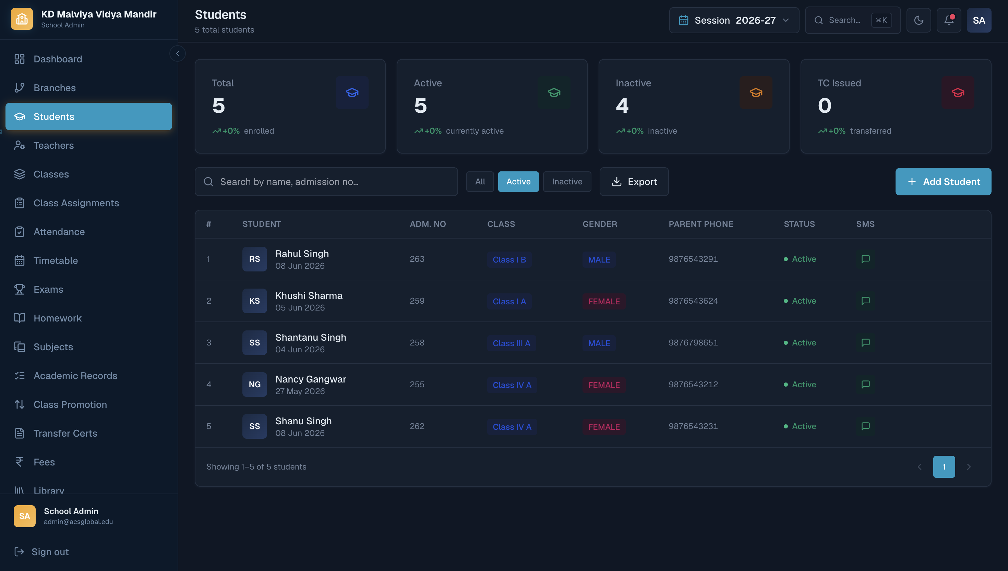Focus the top Search box
Viewport: 1008px width, 571px height.
coord(853,20)
